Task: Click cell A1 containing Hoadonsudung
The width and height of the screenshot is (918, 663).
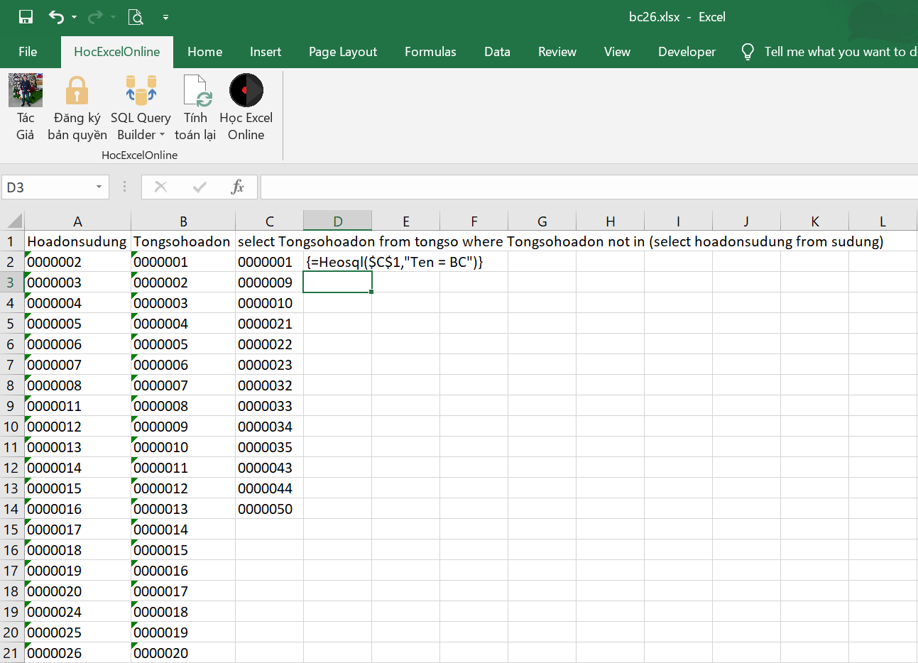Action: (x=77, y=241)
